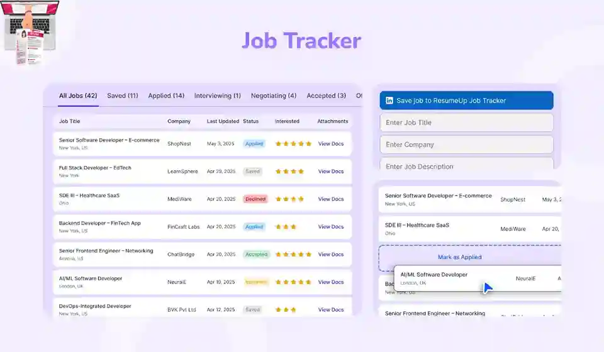This screenshot has height=352, width=604.
Task: Click SDE III – Healthcare SaaS card in right panel
Action: point(470,229)
